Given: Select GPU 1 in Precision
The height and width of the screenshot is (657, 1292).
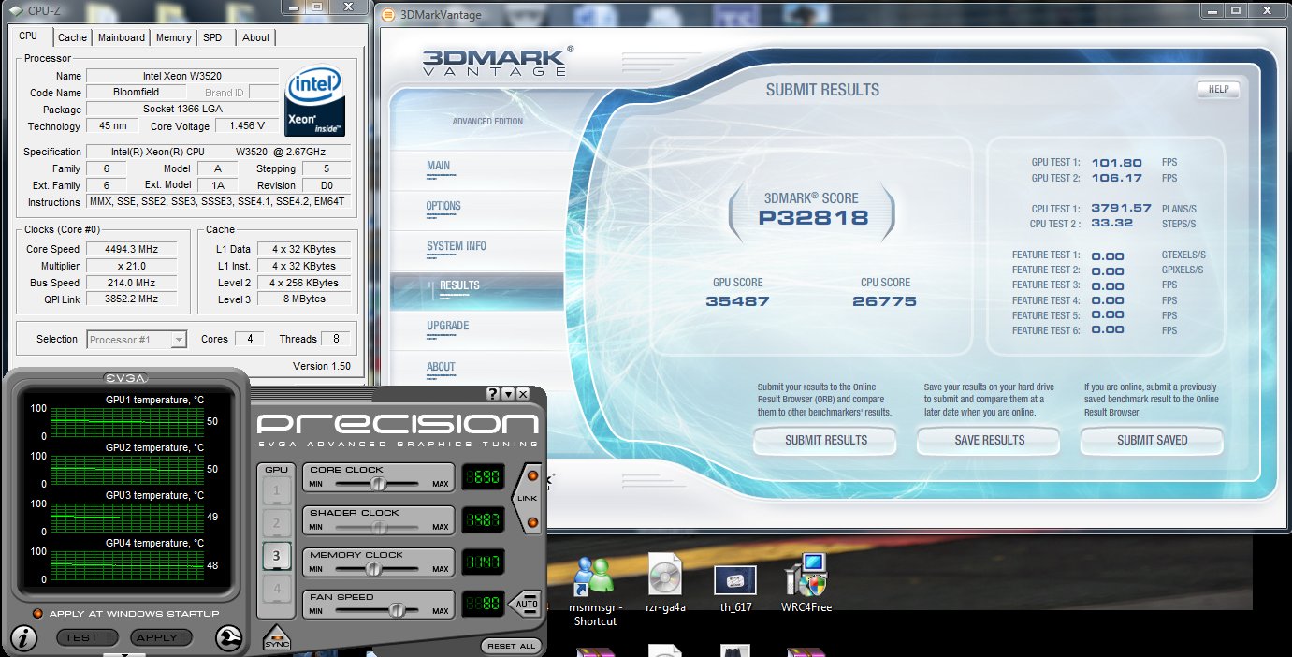Looking at the screenshot, I should [277, 489].
